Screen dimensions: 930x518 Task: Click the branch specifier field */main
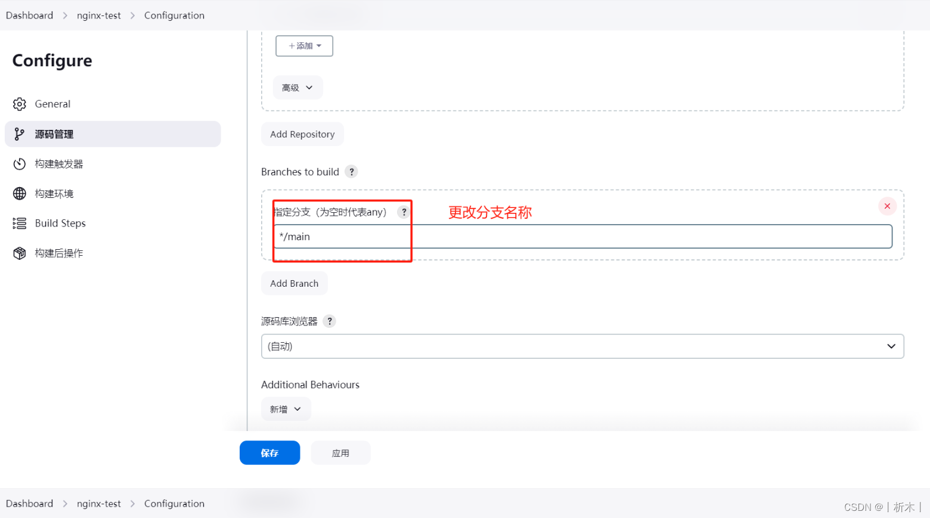[582, 237]
